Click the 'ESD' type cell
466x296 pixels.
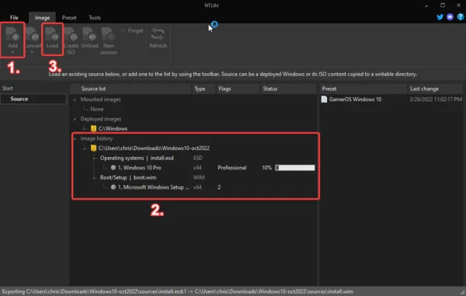pos(197,158)
